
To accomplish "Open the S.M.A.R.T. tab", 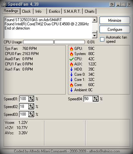I will pyautogui.click(x=72, y=11).
